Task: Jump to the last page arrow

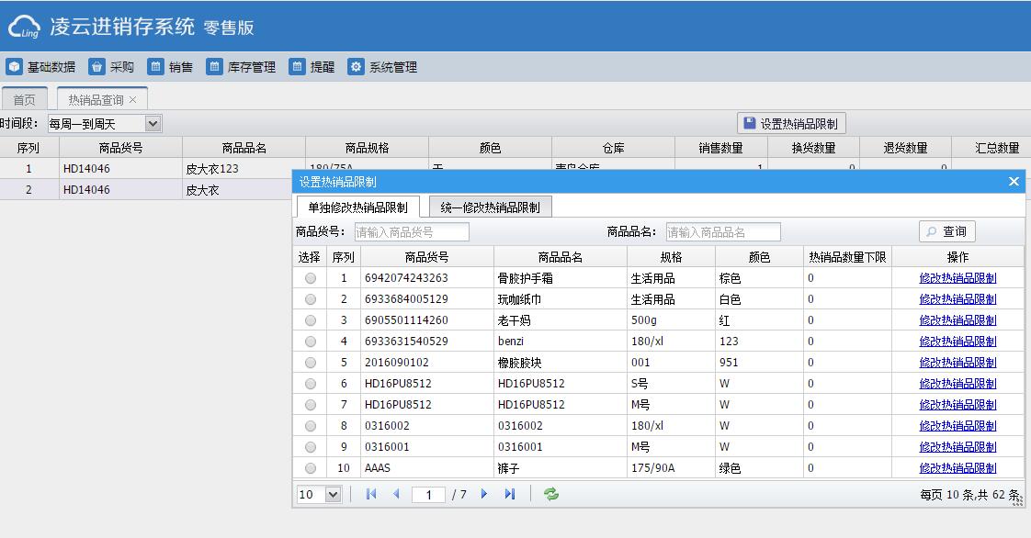Action: point(510,494)
